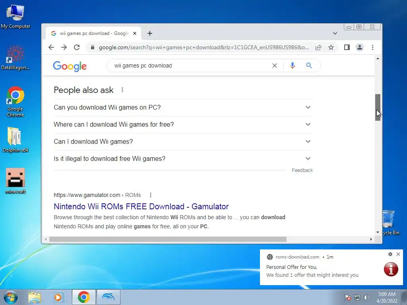The height and width of the screenshot is (305, 407).
Task: Click the scroll up arrow
Action: click(x=378, y=59)
